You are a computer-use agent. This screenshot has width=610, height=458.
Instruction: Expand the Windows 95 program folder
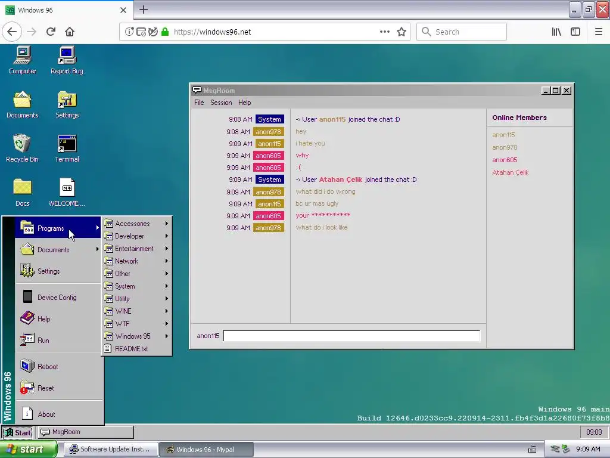coord(136,336)
